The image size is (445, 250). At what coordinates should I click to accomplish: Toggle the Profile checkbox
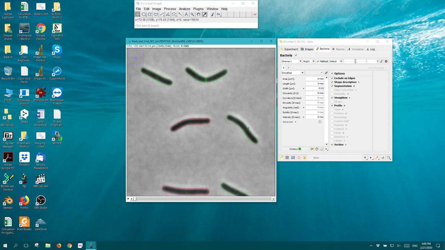click(x=332, y=106)
